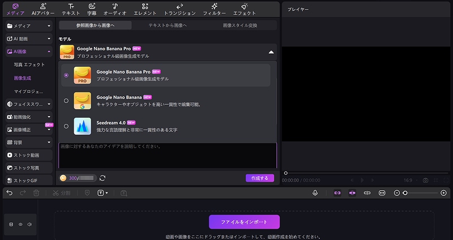Open 写真 エフェクト in sidebar

29,65
